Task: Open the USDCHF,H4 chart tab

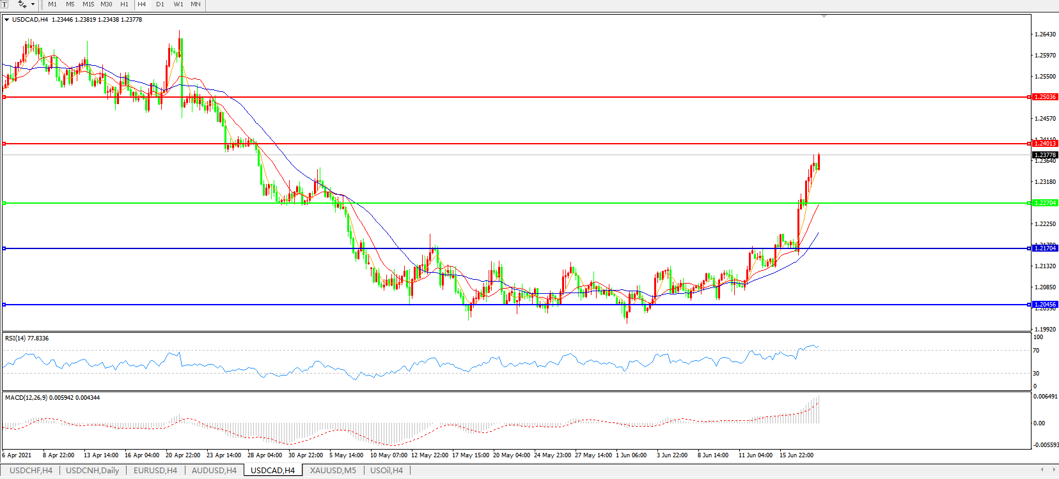Action: (31, 471)
